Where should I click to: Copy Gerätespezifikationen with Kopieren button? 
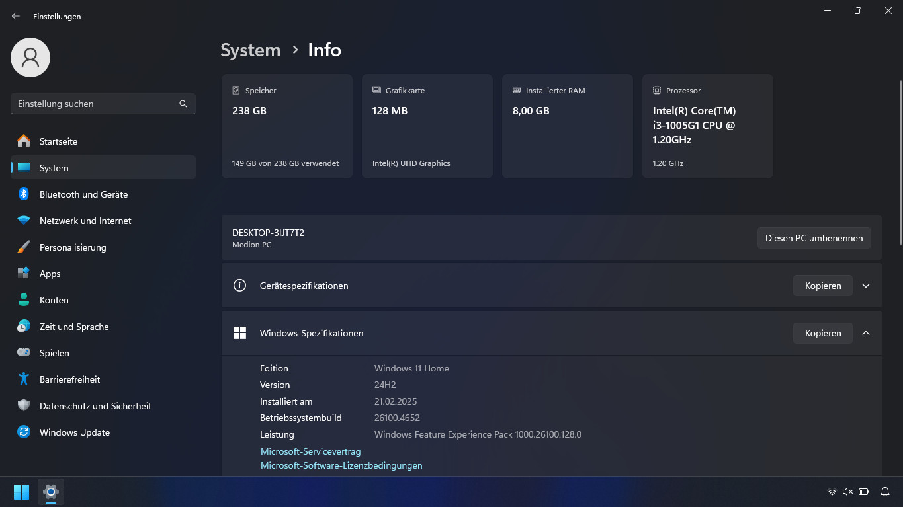(823, 286)
